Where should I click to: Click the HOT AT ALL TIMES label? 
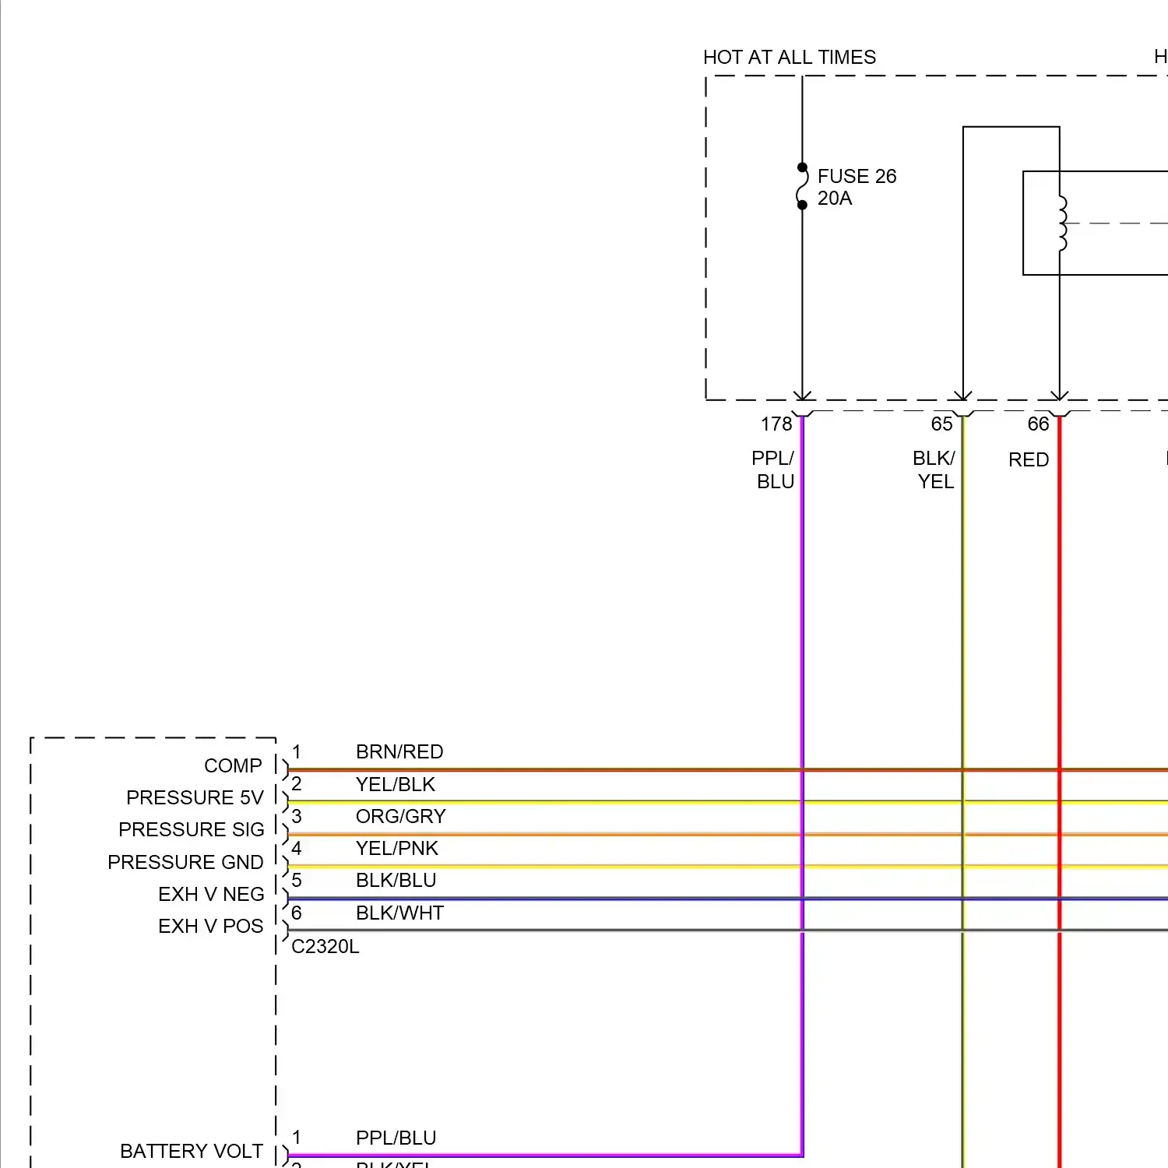tap(789, 57)
